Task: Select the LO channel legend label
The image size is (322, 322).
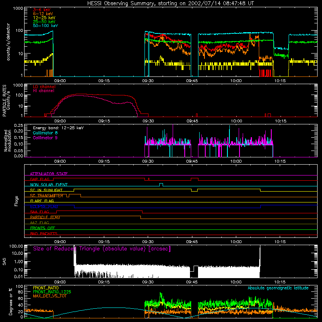Action: pos(44,87)
